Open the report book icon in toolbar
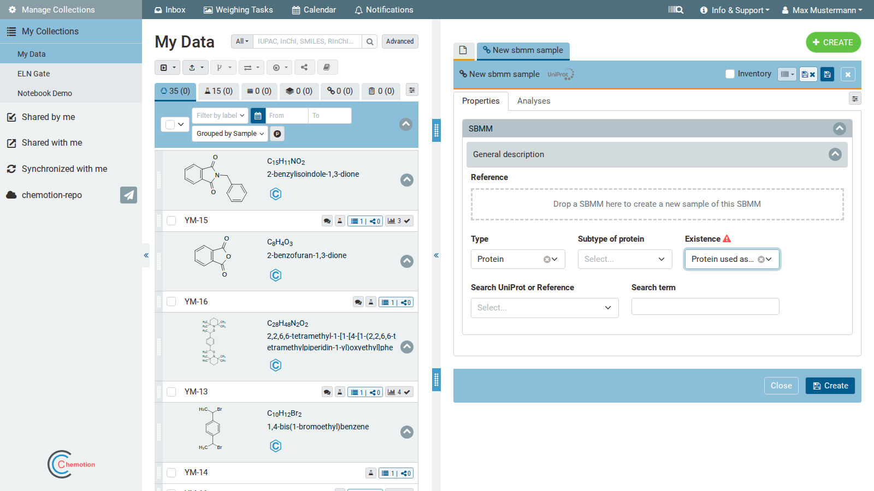Viewport: 874px width, 491px height. (327, 67)
